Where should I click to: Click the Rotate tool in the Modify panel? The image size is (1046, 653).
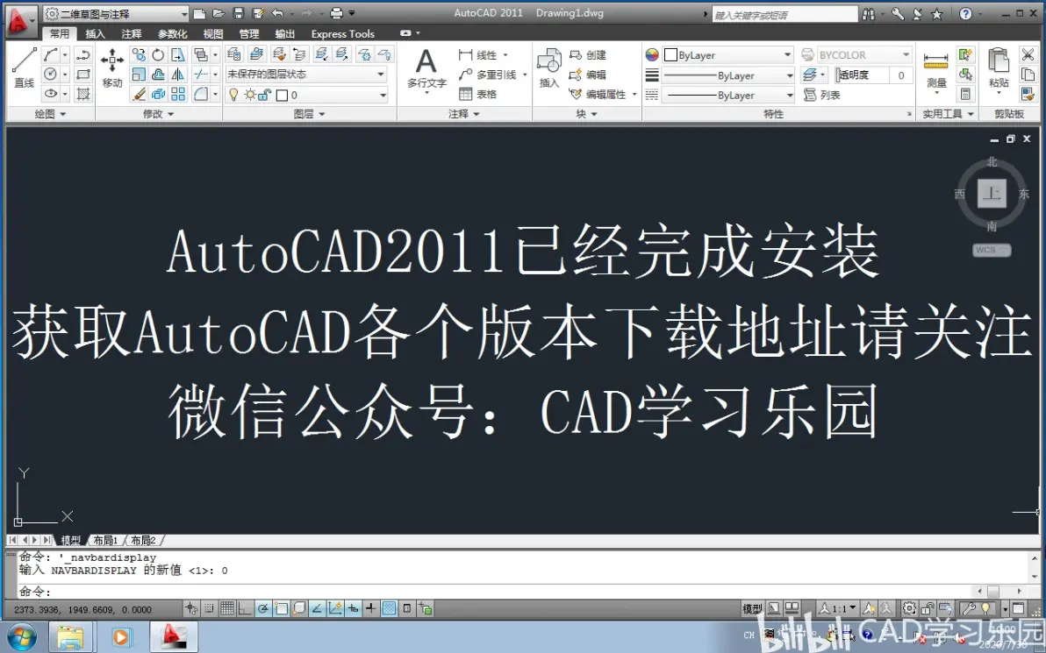click(158, 54)
